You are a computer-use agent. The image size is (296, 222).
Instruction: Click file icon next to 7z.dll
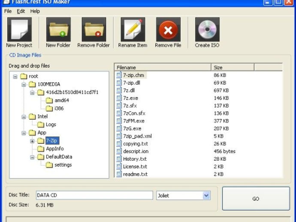(x=119, y=90)
